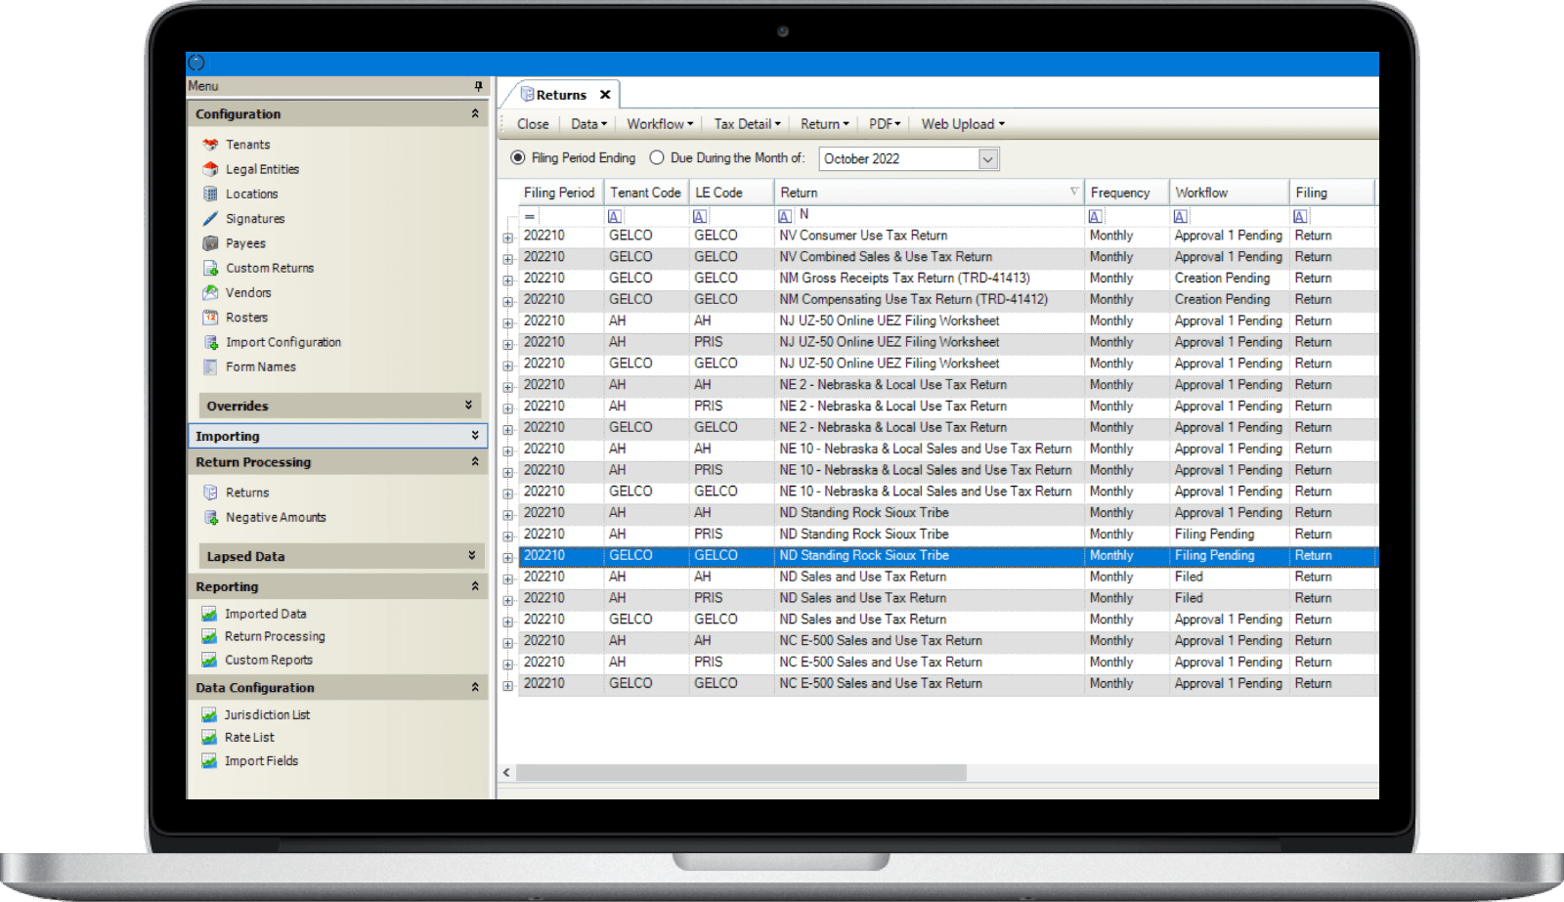Click the horizontal scrollbar thumb

(741, 773)
